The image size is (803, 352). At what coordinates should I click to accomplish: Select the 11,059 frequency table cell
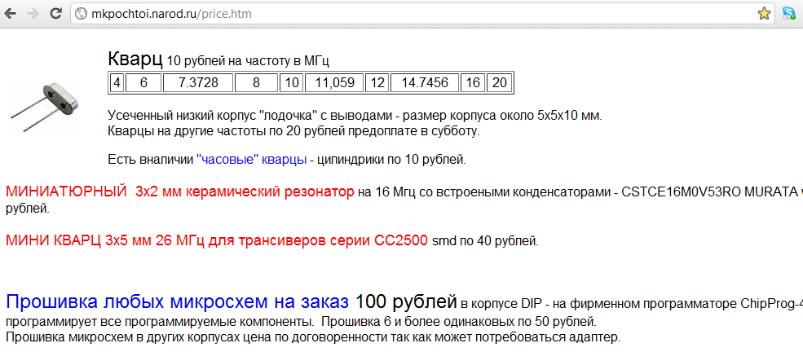334,82
